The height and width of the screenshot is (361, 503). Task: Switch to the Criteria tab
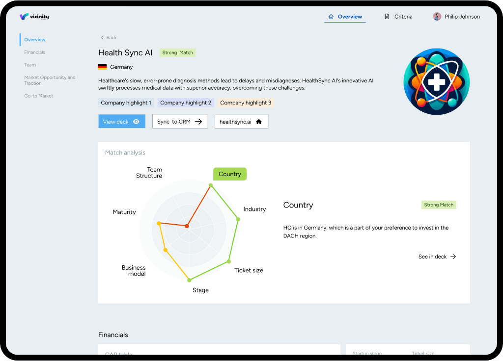(403, 17)
